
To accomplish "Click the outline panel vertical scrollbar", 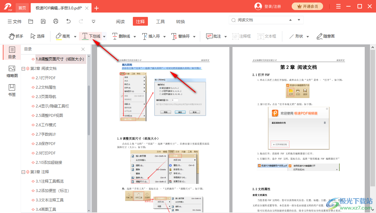I will [x=89, y=110].
